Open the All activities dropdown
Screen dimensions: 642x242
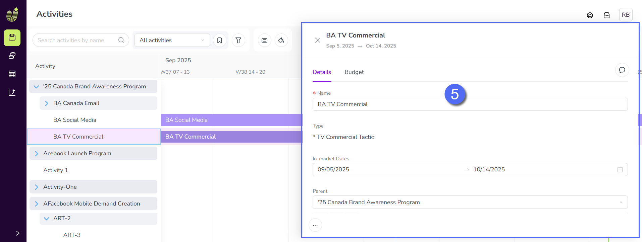click(x=172, y=40)
